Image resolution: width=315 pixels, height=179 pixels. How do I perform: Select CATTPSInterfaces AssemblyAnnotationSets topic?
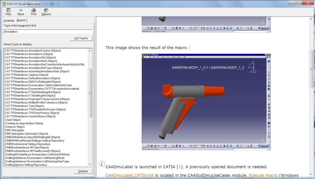pyautogui.click(x=37, y=71)
